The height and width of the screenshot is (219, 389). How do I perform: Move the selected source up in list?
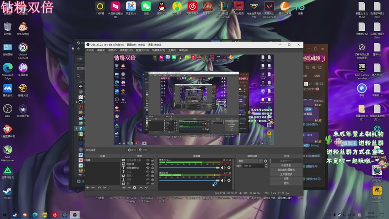pyautogui.click(x=141, y=188)
